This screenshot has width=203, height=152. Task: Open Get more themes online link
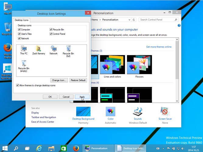(159, 47)
